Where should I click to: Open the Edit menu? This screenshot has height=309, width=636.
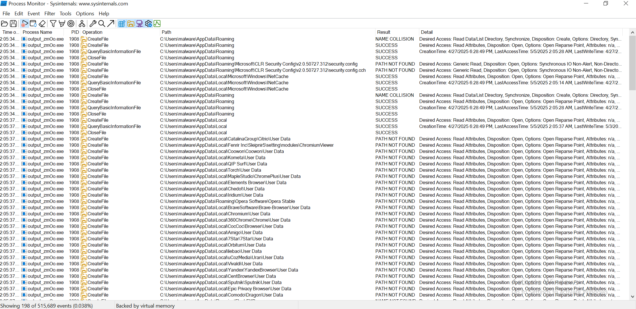point(19,14)
